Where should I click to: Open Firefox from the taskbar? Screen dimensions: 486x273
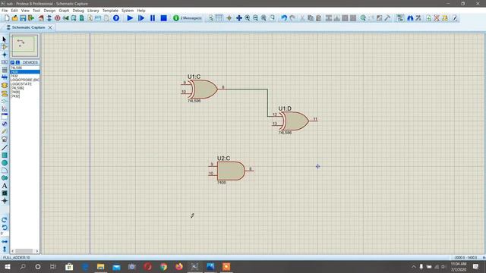(179, 266)
